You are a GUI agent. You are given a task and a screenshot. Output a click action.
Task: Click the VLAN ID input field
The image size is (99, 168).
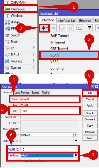click(x=49, y=149)
